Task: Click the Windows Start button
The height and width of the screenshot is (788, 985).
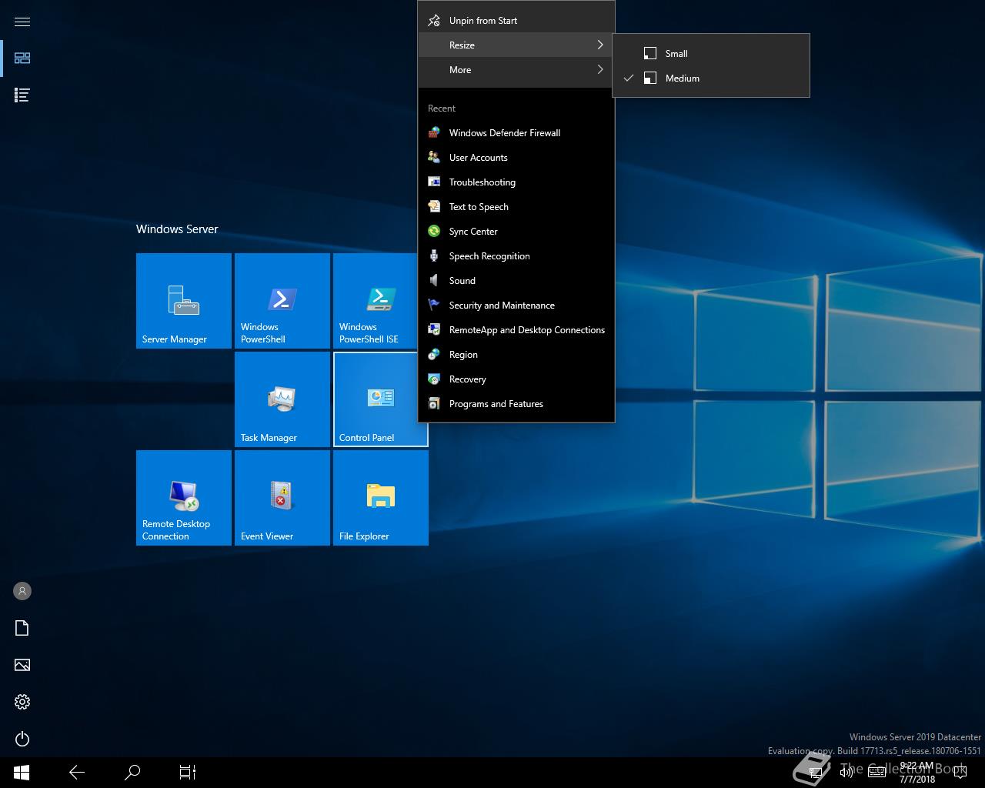Action: point(22,772)
